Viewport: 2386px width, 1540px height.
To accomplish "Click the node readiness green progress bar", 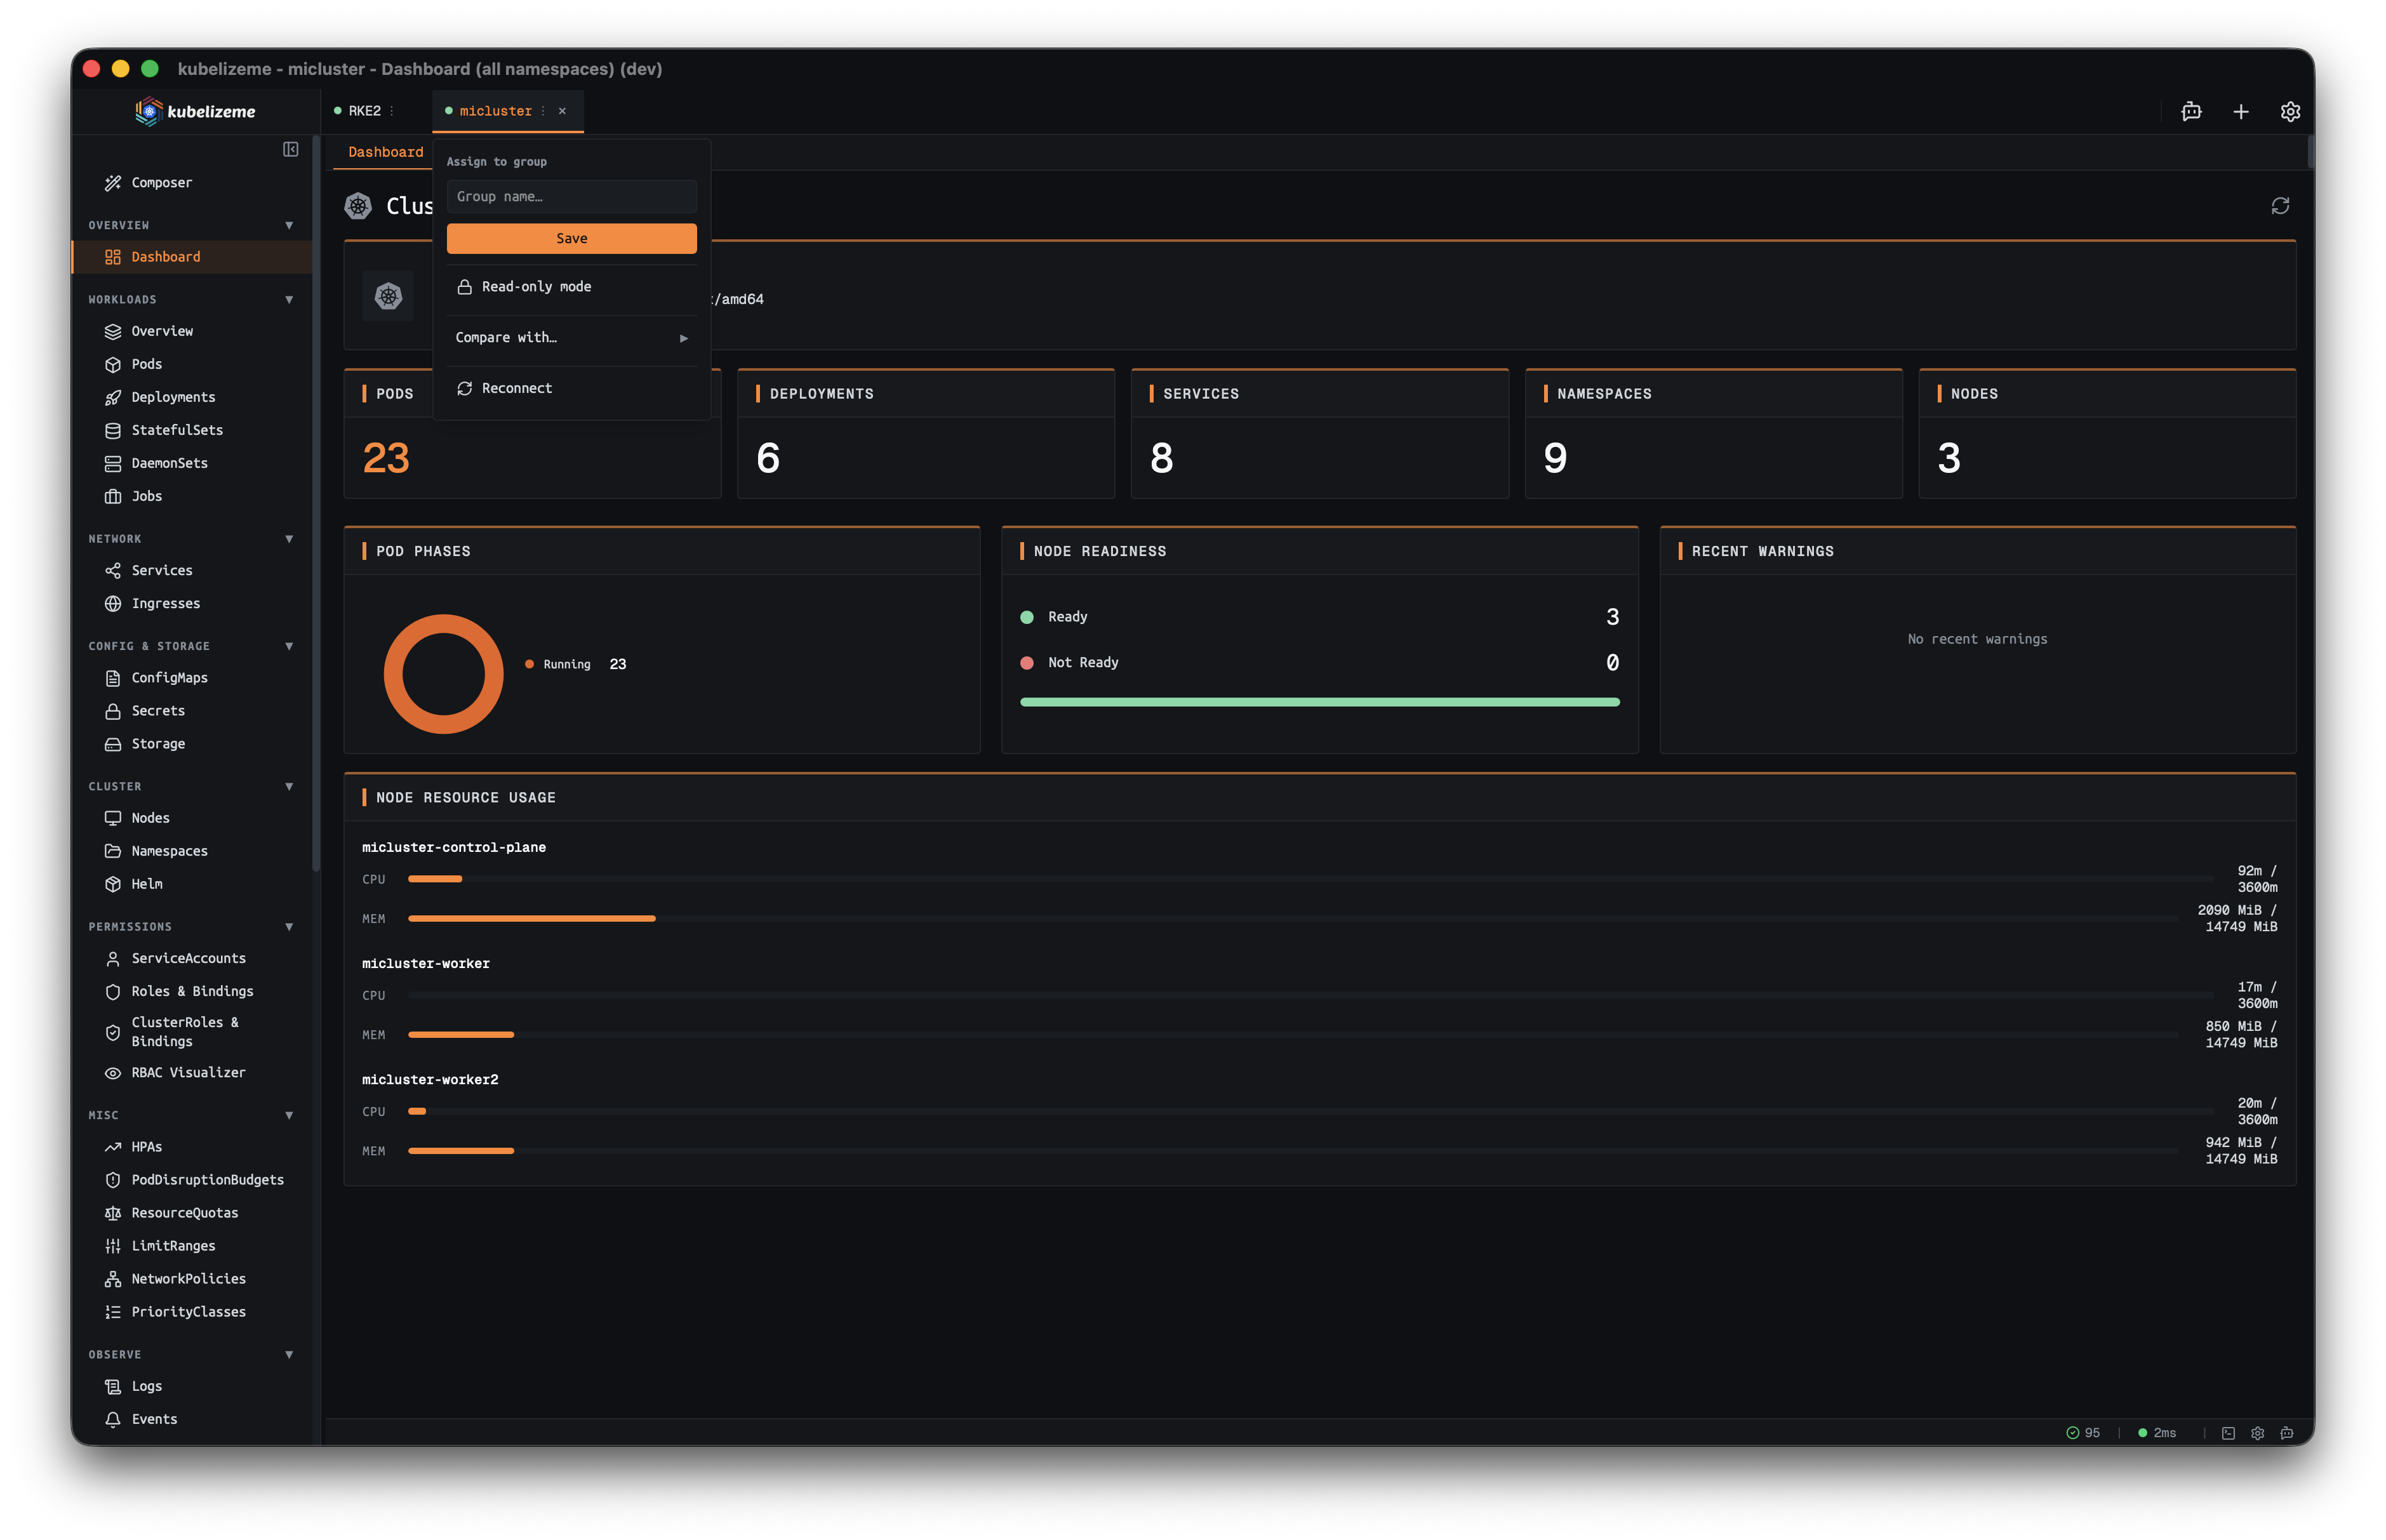I will [1319, 703].
